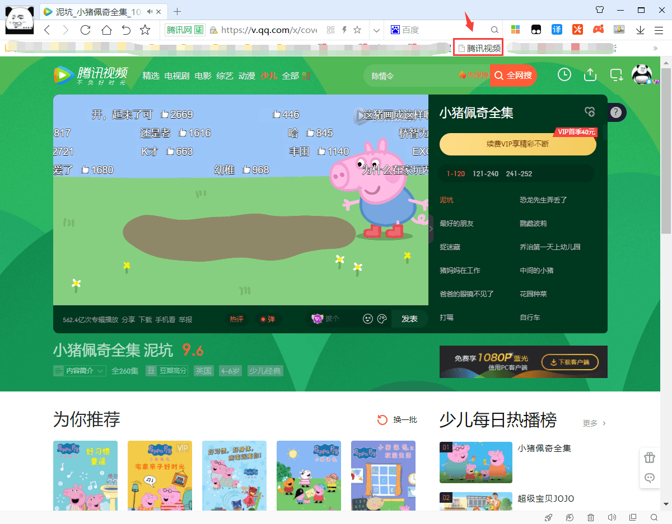Enable the 热评 hot comments toggle
Screen dimensions: 672x524
(x=236, y=318)
